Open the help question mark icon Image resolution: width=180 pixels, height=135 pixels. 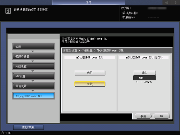[175, 2]
